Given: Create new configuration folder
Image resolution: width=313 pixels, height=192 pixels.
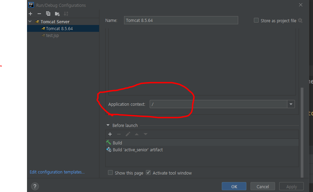Looking at the screenshot, I should 57,14.
